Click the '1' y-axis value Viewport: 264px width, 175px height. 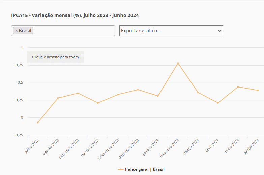[22, 48]
